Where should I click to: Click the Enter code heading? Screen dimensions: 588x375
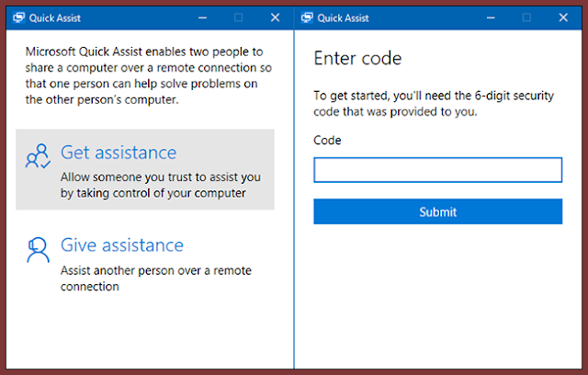point(357,59)
